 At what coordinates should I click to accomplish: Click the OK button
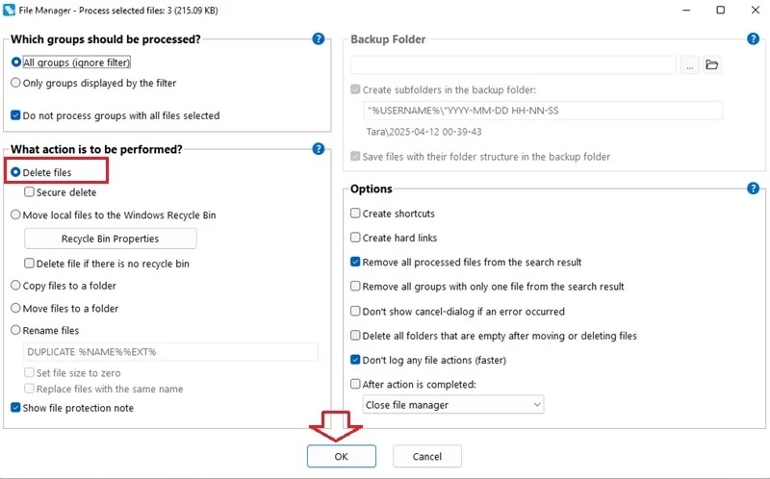click(342, 457)
